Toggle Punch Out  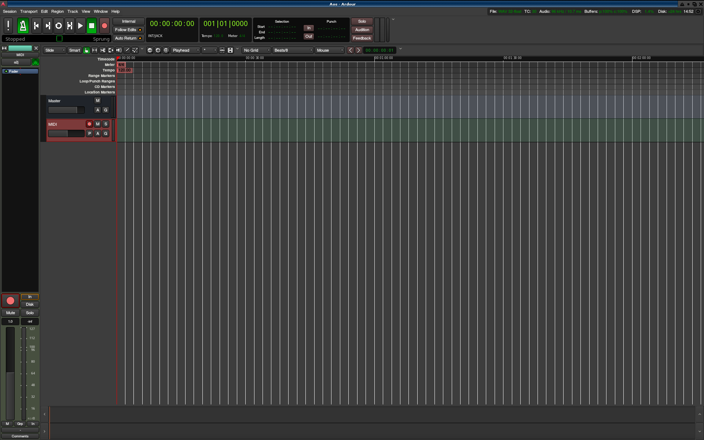click(309, 36)
